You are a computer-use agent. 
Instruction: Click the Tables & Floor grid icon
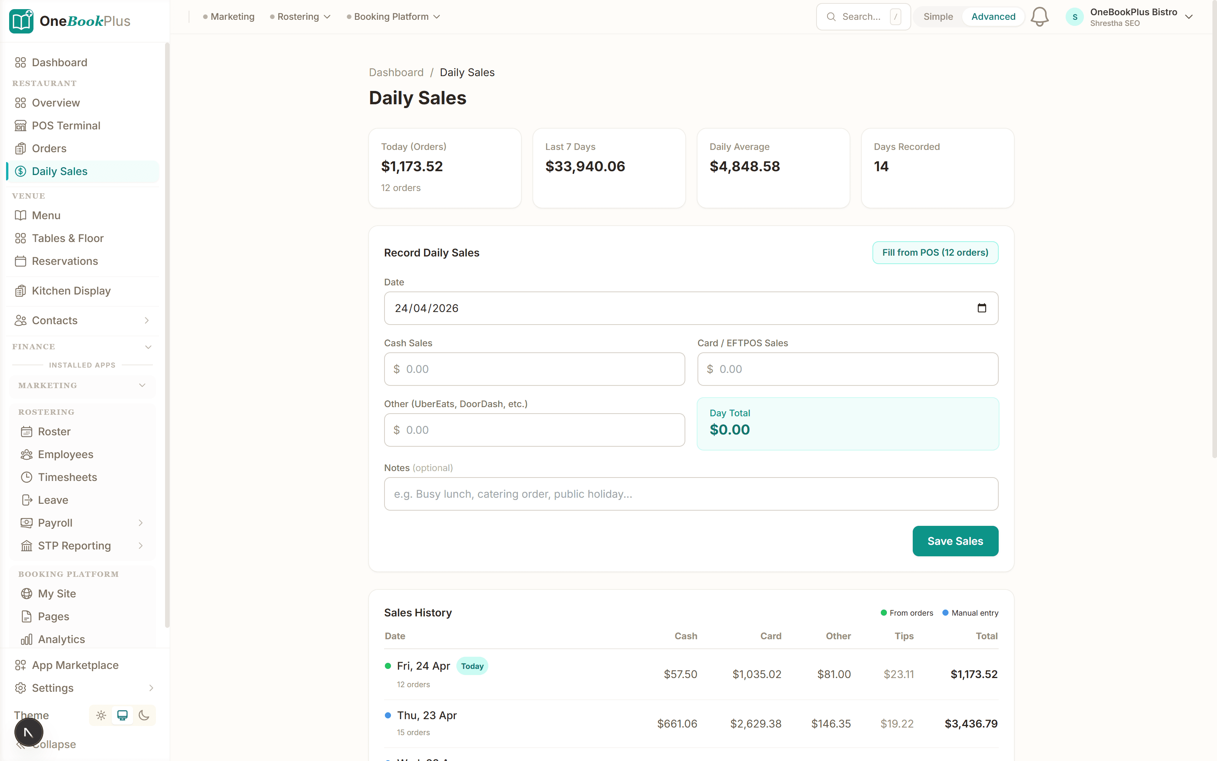pos(20,238)
